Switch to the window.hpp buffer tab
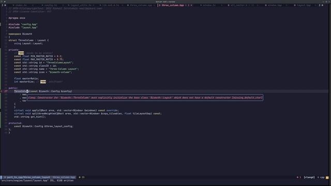331x186 pixels. pos(275,5)
